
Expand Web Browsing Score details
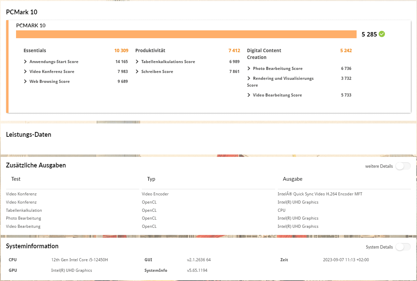tap(26, 82)
